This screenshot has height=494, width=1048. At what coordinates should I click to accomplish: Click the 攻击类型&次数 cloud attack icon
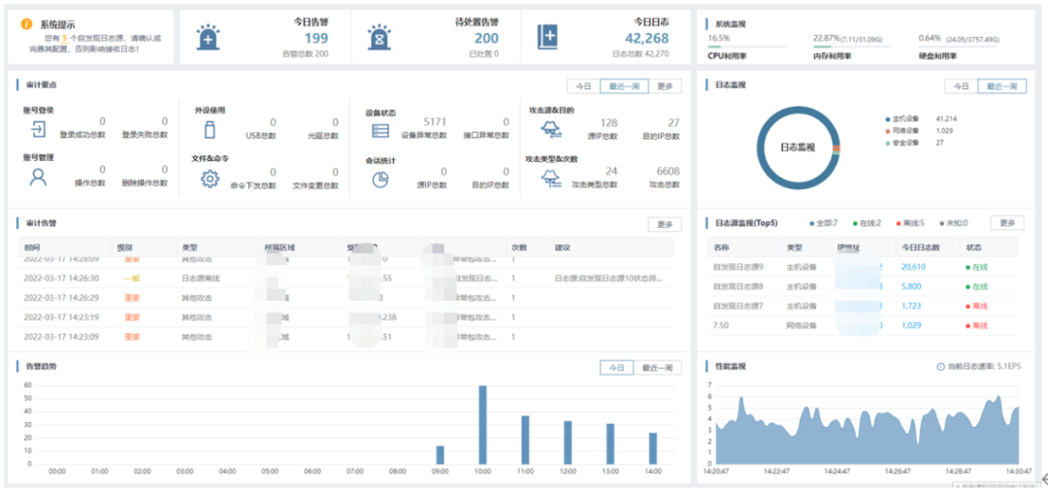[551, 178]
